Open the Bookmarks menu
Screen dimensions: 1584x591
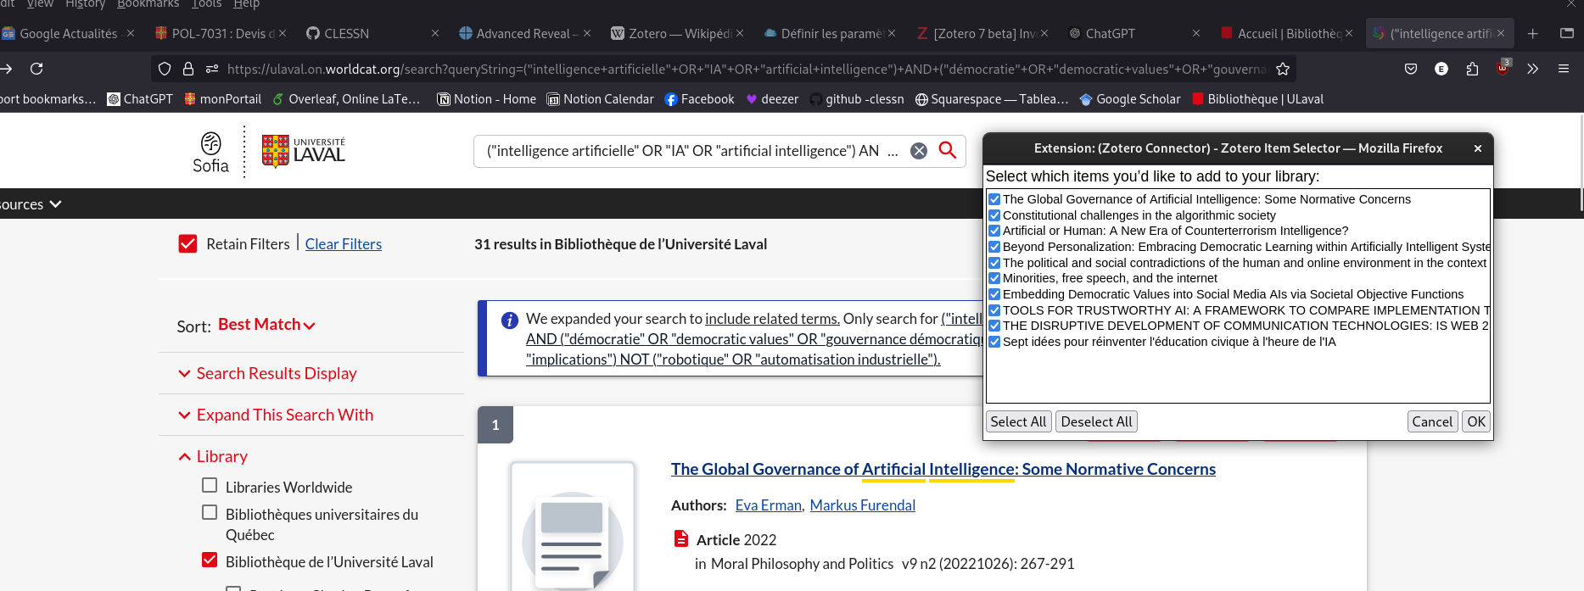[148, 4]
